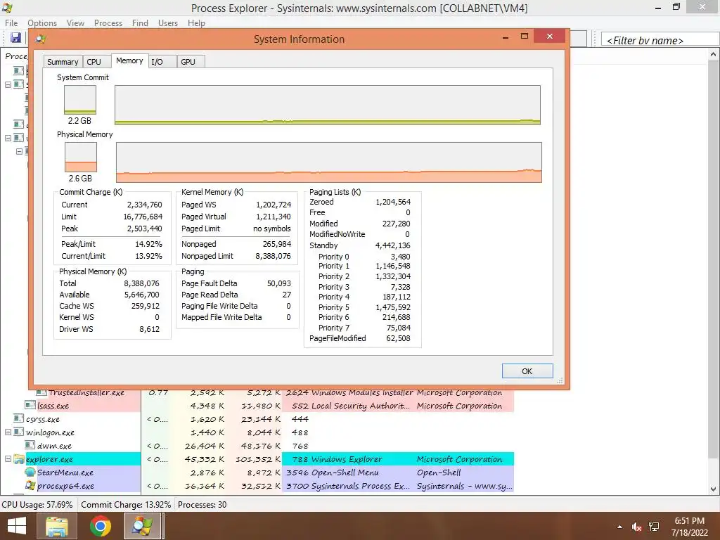Click the dwm.exe process icon
Viewport: 720px width, 540px height.
[x=30, y=445]
